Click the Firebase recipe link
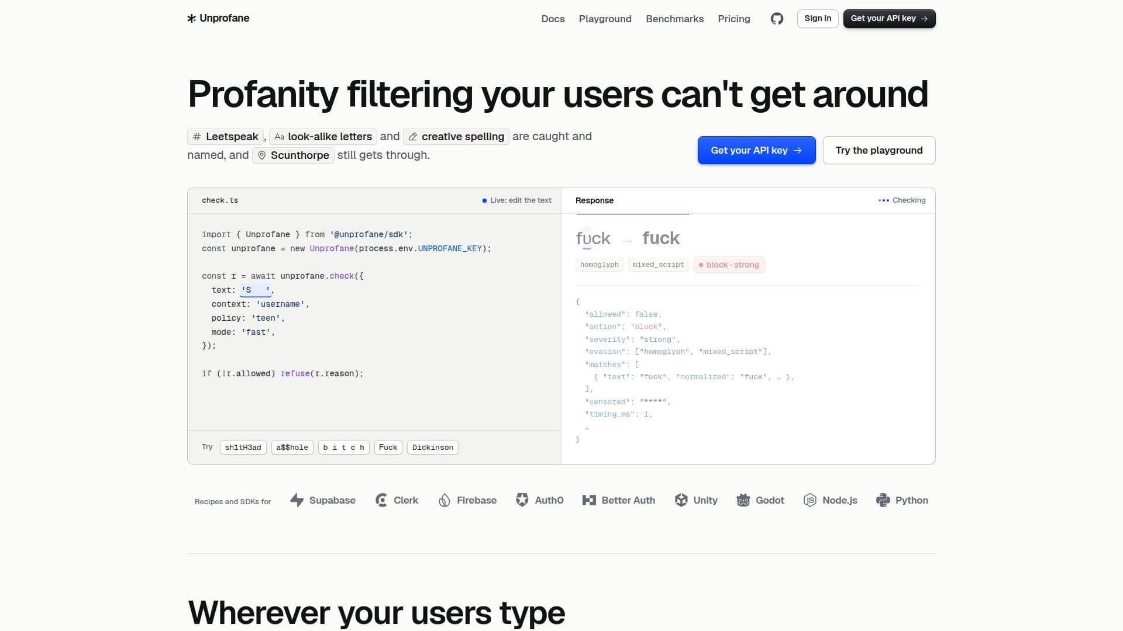Image resolution: width=1123 pixels, height=631 pixels. tap(467, 500)
